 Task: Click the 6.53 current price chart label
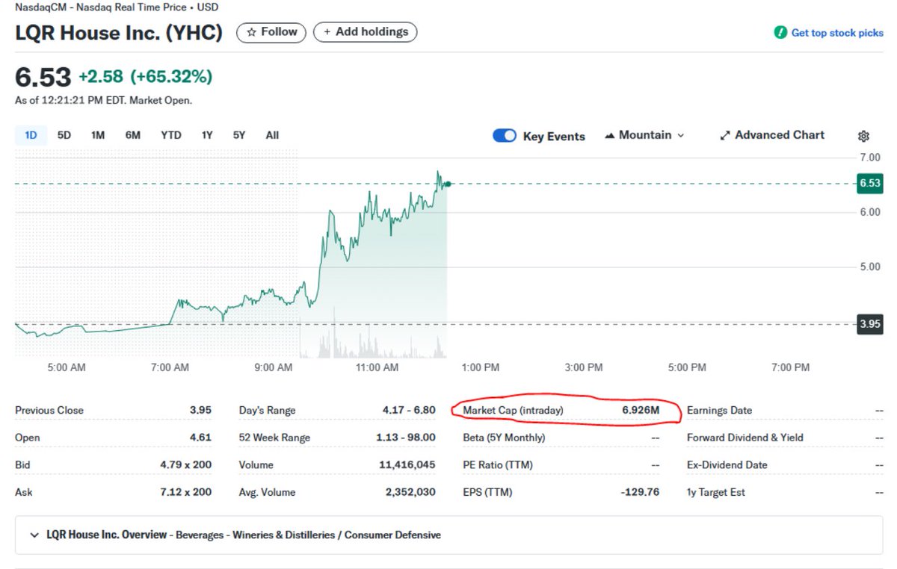[x=869, y=183]
